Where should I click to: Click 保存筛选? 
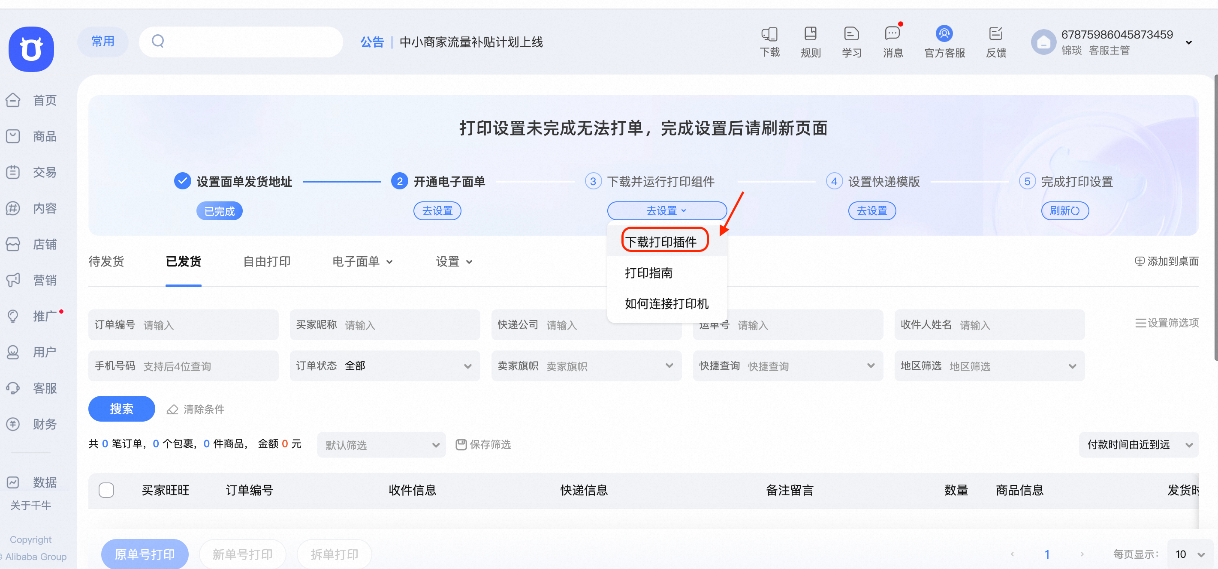tap(483, 444)
